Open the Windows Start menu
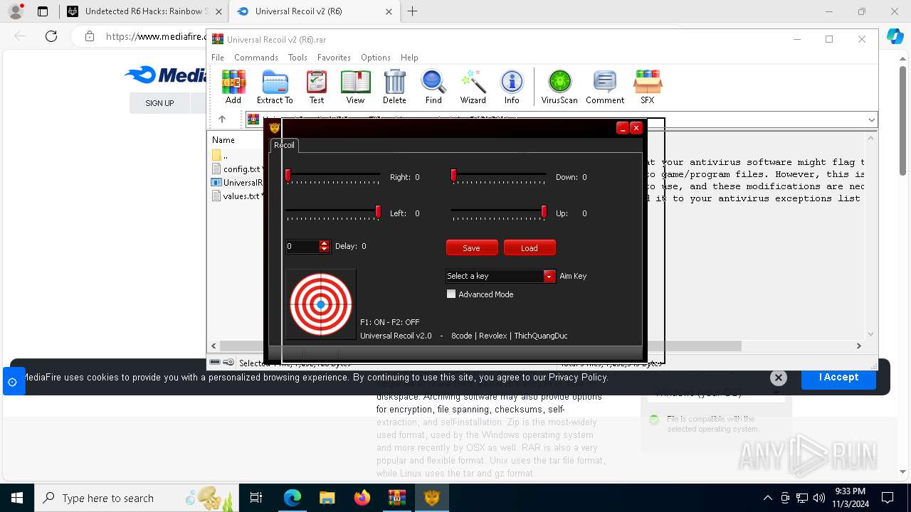 pos(17,498)
